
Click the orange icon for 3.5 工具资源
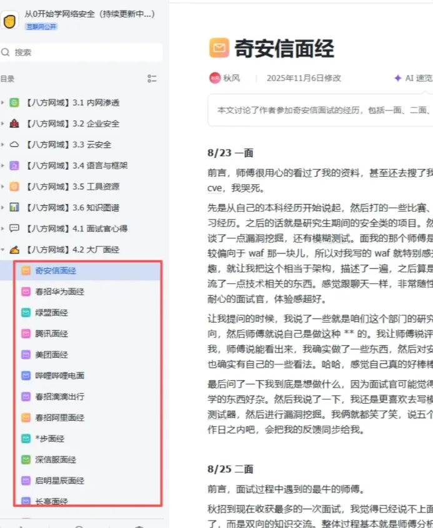point(14,187)
